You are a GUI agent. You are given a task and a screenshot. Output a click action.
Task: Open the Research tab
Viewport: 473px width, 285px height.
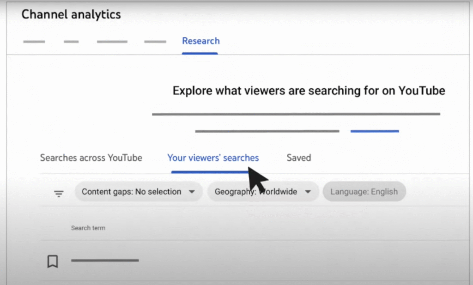click(x=200, y=41)
